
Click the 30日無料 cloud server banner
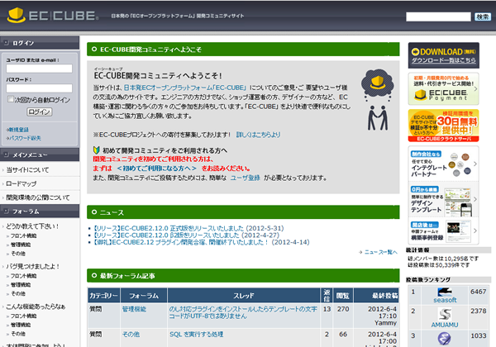click(443, 126)
